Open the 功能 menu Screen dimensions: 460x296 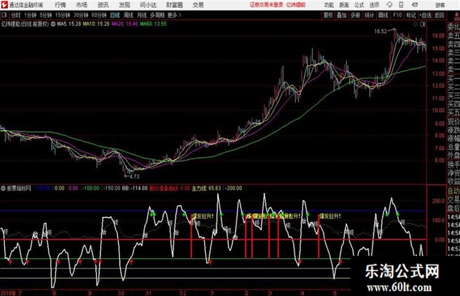coord(329,5)
